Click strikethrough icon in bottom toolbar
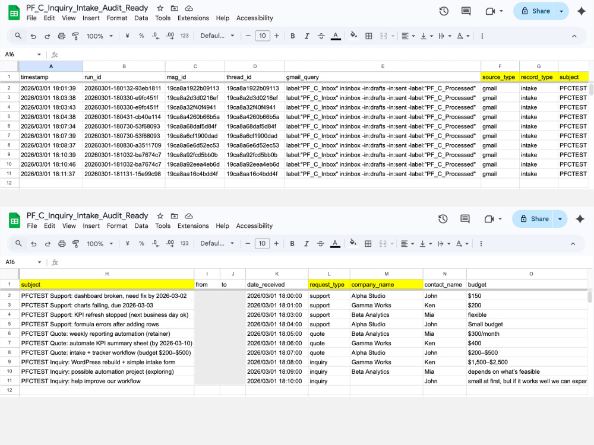Viewport: 594px width, 445px height. coord(321,244)
